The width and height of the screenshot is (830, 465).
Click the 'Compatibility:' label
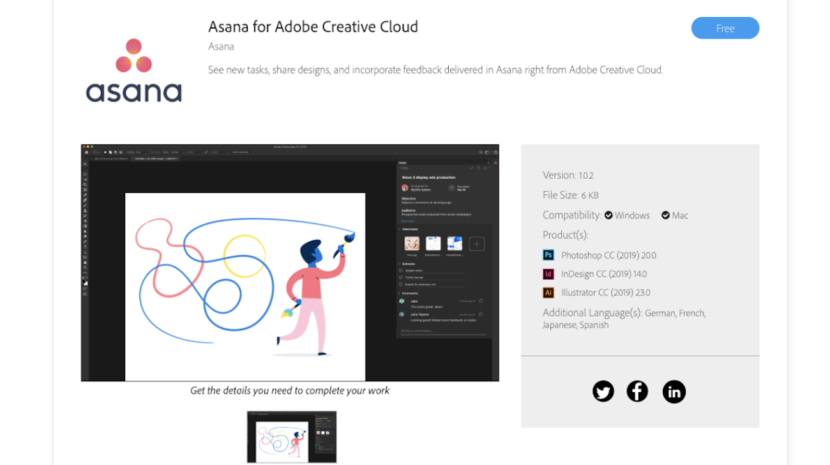coord(572,215)
